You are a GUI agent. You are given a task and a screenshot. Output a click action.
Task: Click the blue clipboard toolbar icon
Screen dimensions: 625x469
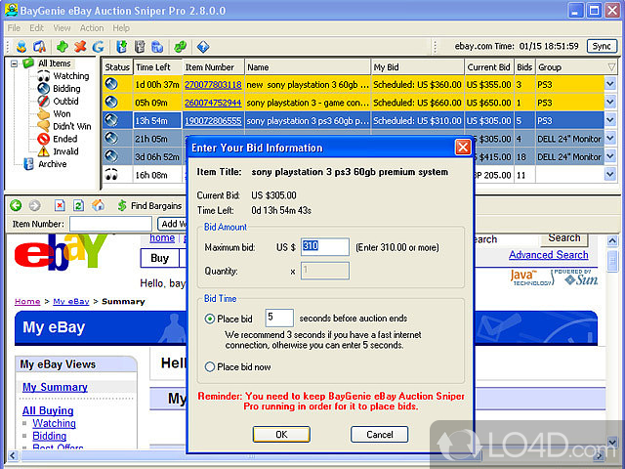(157, 47)
